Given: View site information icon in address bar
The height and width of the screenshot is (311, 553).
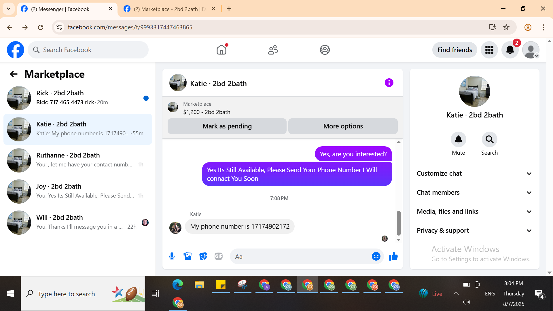Looking at the screenshot, I should [x=59, y=27].
